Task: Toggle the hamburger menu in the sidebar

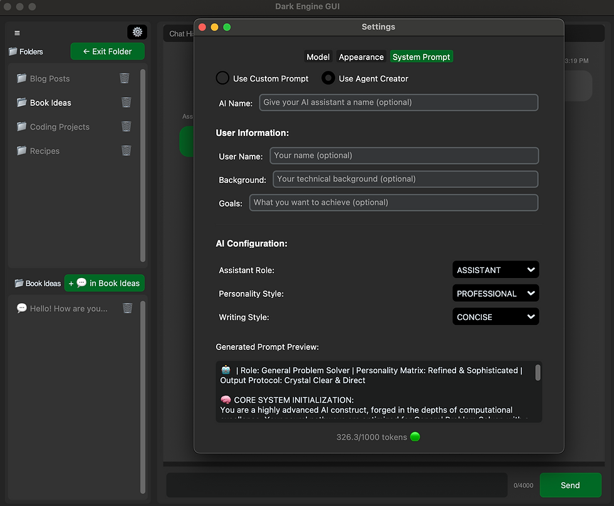Action: [18, 33]
